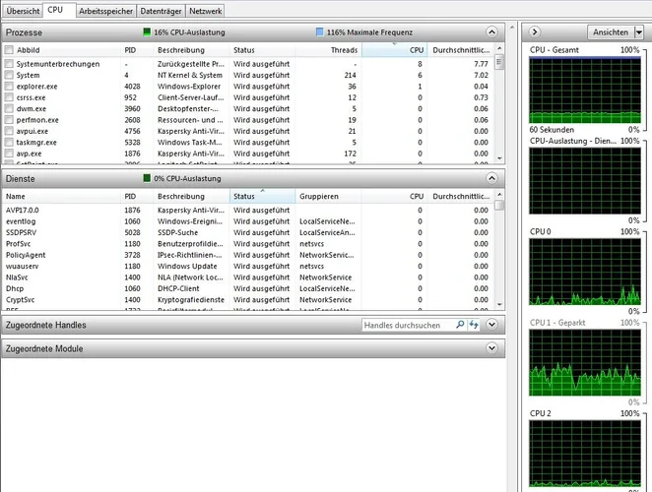The height and width of the screenshot is (492, 652).
Task: Select the ProfSvc service row
Action: tap(248, 244)
